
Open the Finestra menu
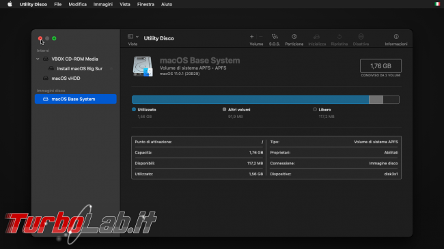click(145, 4)
